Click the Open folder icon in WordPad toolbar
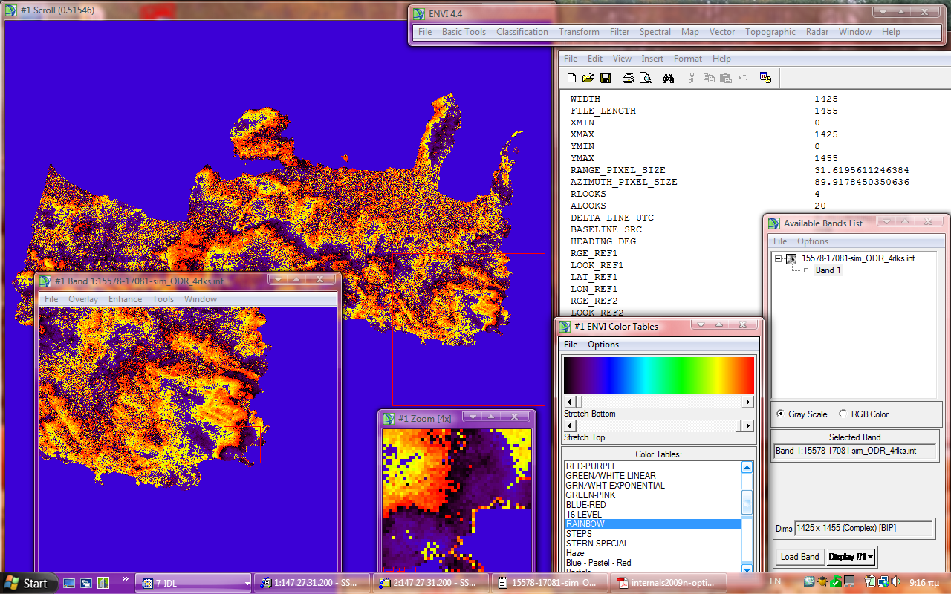 click(588, 78)
